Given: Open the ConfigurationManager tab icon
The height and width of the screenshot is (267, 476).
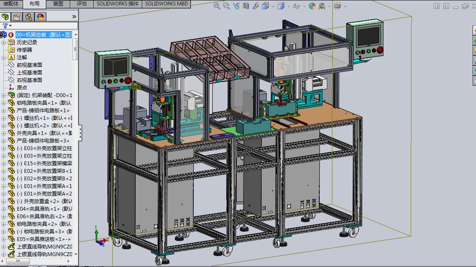Looking at the screenshot, I should point(29,17).
